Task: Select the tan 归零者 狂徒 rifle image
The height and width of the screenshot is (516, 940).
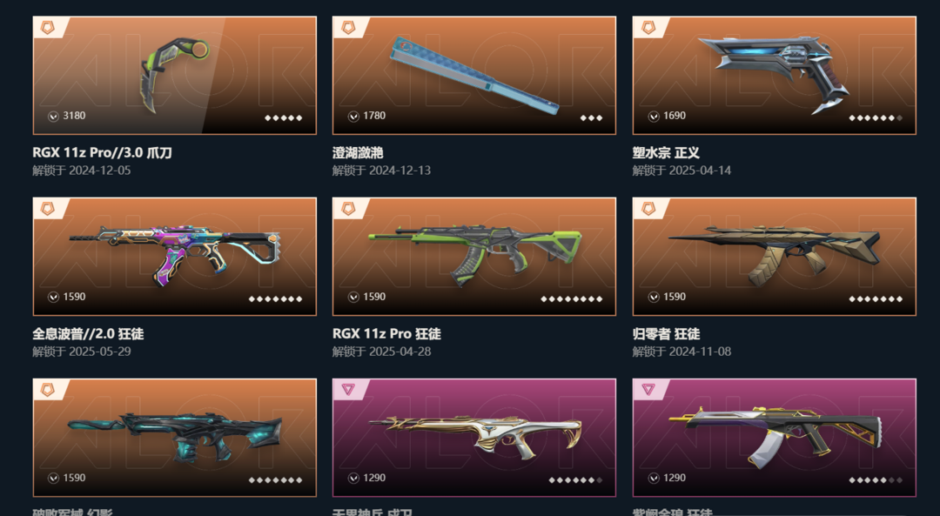Action: (774, 257)
